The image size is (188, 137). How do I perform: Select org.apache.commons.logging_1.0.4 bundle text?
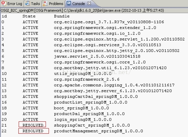[x=114, y=85]
